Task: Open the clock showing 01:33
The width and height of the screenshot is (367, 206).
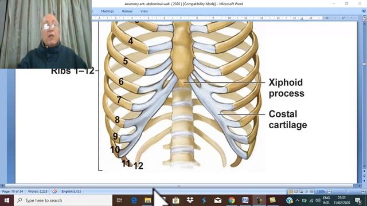Action: [x=342, y=200]
